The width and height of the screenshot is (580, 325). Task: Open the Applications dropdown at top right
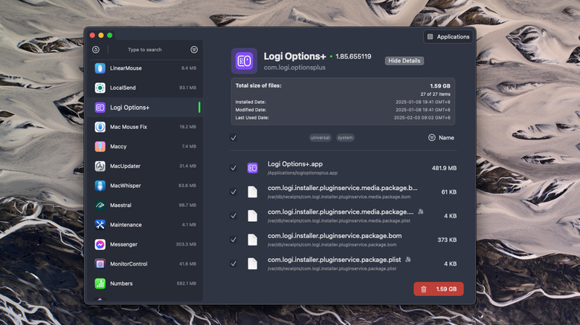tap(448, 36)
